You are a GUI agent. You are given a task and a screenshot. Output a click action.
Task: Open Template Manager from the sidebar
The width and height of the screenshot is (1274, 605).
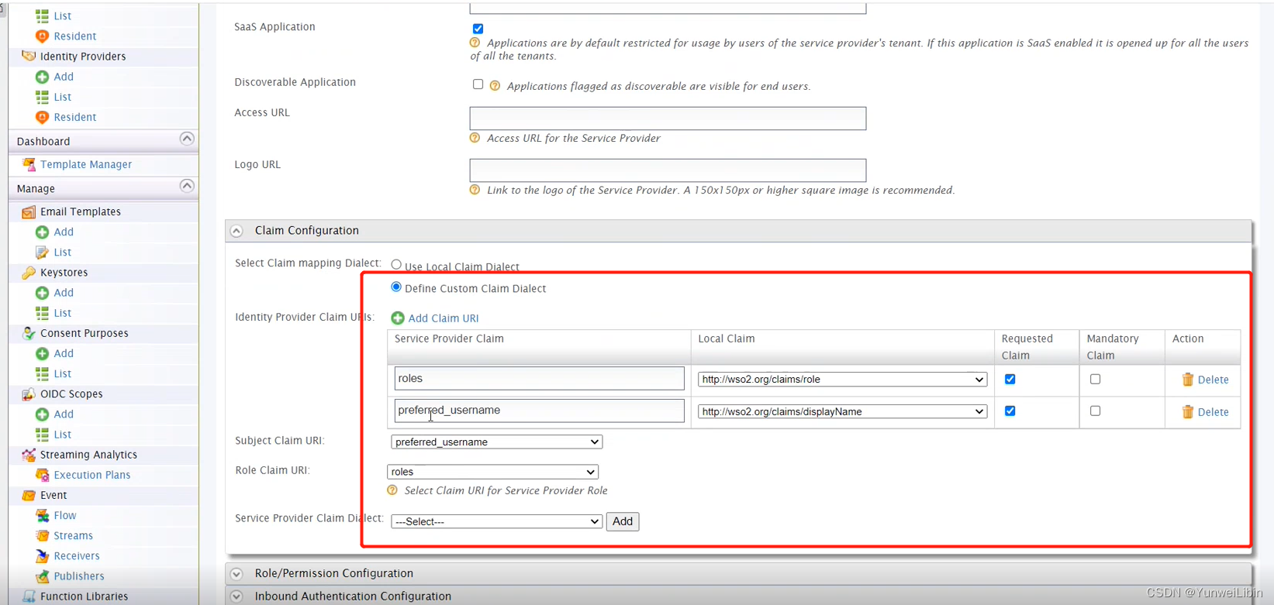coord(86,164)
